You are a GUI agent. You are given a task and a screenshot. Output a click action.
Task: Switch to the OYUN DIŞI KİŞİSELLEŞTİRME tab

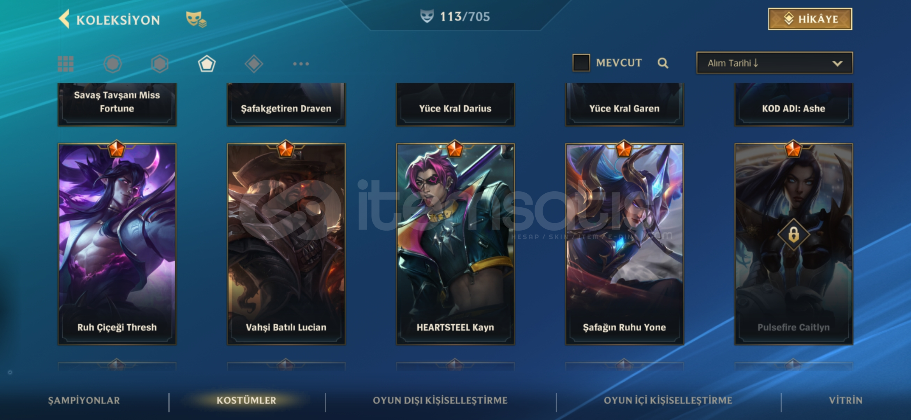point(440,401)
